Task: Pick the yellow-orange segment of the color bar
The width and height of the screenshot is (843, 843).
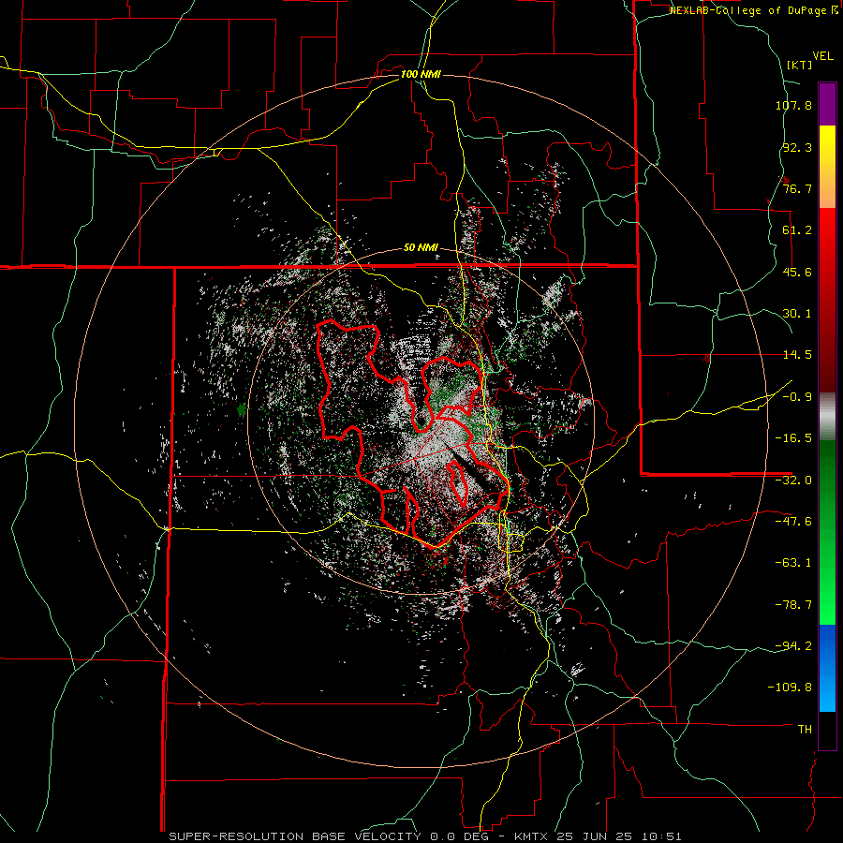Action: (x=827, y=167)
